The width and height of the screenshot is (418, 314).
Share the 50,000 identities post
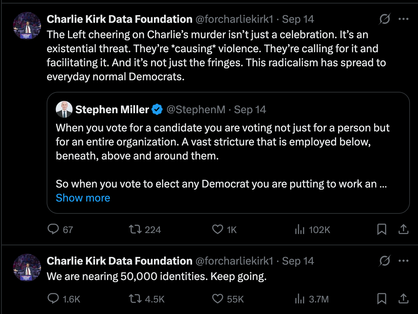[403, 299]
